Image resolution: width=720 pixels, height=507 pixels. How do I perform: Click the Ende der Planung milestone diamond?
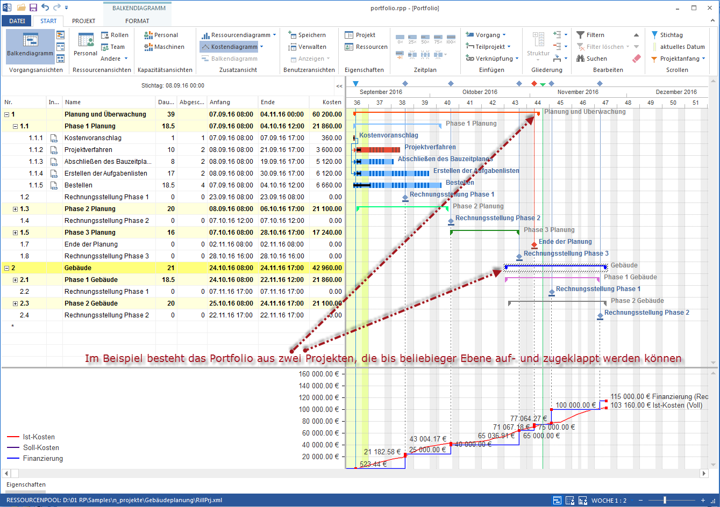point(534,244)
